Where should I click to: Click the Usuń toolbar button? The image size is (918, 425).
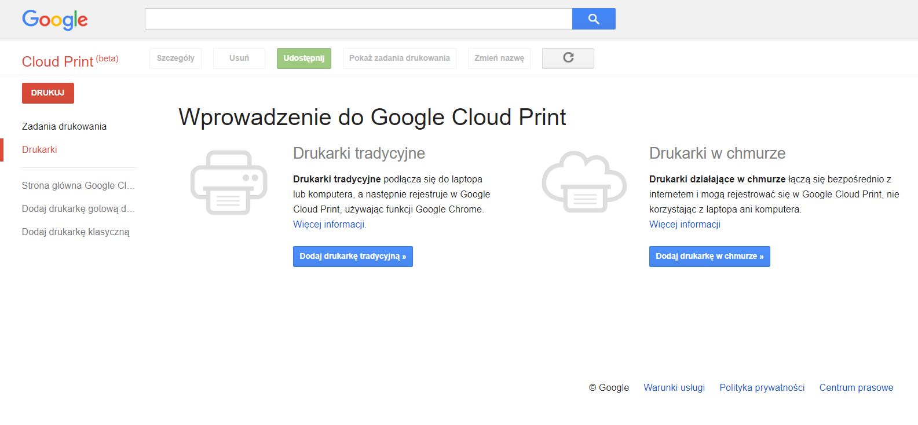pos(239,58)
